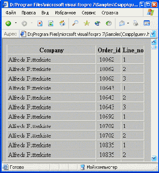Click the grayed Forward arrow button
Image resolution: width=159 pixels, height=173 pixels.
coord(24,23)
